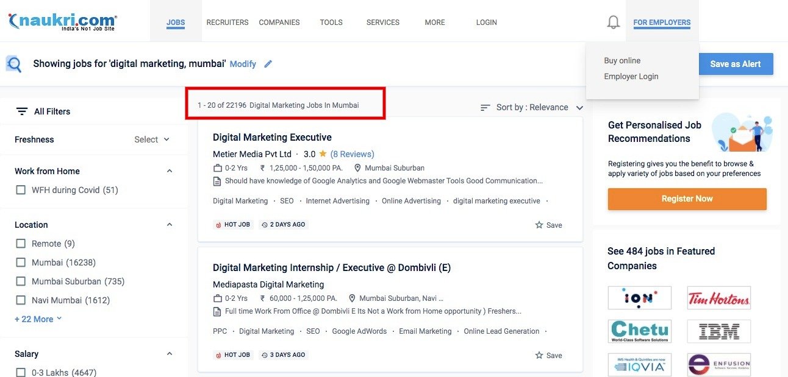The image size is (788, 377).
Task: Click the naukri.com logo
Action: [x=62, y=23]
